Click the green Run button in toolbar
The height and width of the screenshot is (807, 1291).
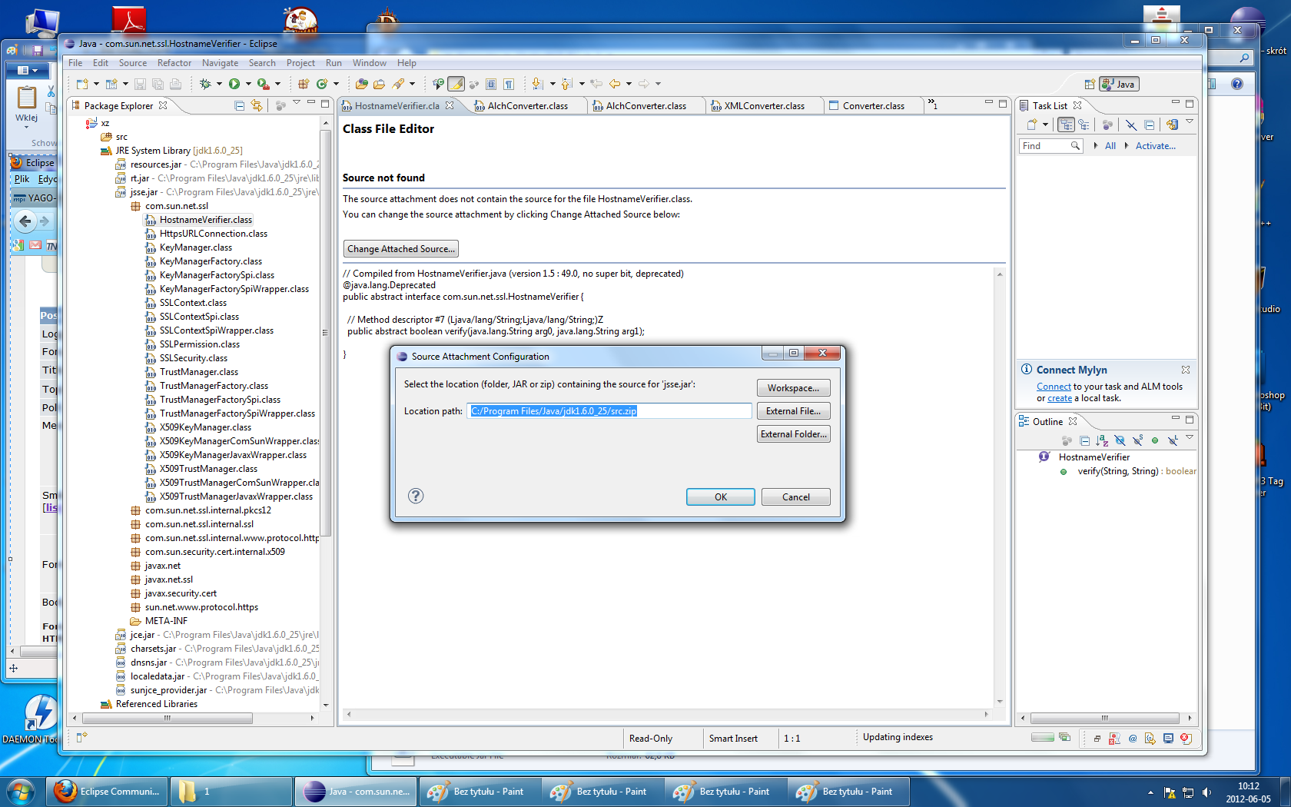point(234,84)
